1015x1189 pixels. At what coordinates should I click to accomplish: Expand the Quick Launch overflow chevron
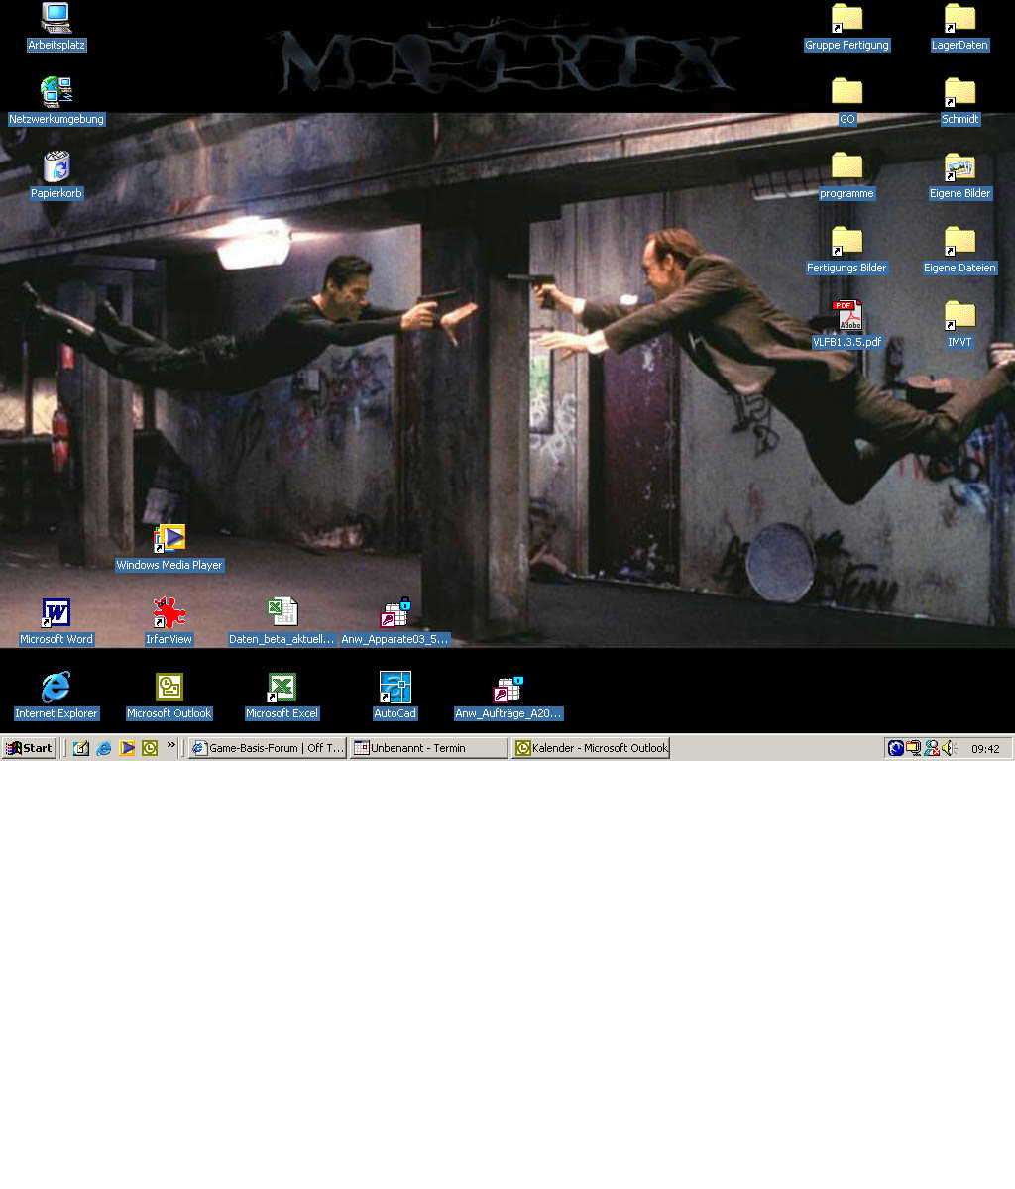pyautogui.click(x=170, y=744)
